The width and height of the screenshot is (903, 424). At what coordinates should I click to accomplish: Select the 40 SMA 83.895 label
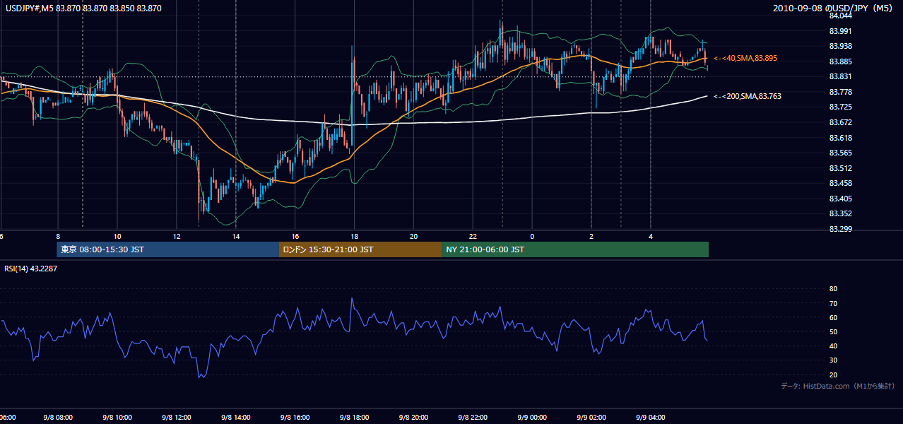click(745, 58)
